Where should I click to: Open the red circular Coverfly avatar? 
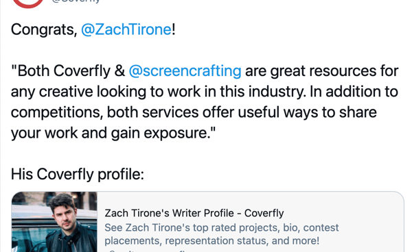(28, 3)
